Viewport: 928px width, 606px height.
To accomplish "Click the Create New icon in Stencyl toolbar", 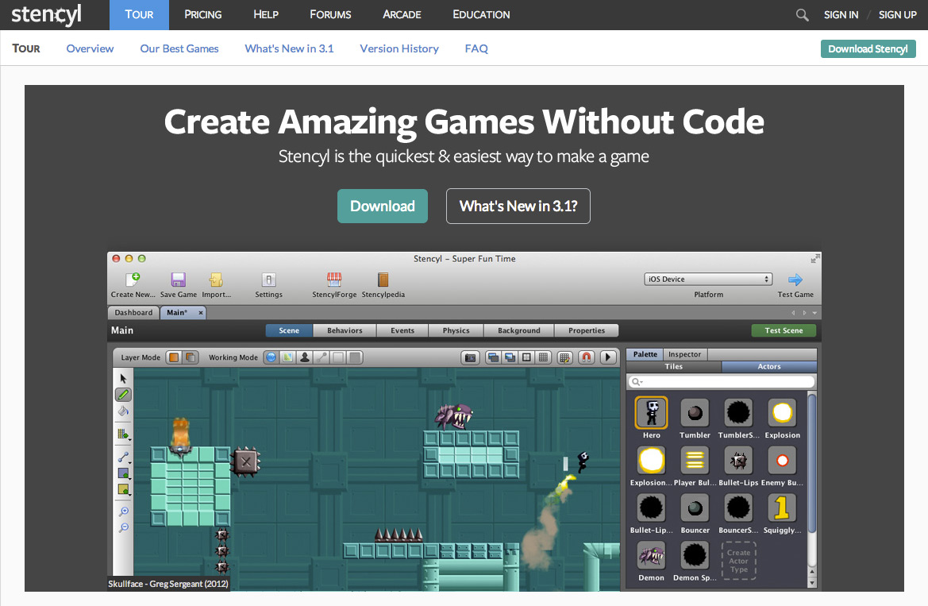I will tap(133, 279).
